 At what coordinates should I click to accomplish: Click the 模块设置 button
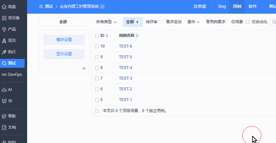(x=64, y=40)
